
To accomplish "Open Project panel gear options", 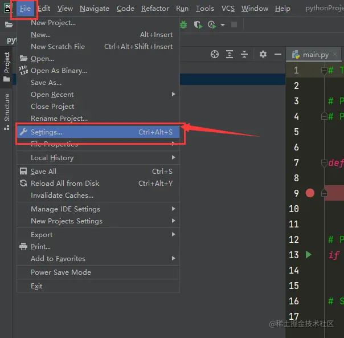I will 263,54.
